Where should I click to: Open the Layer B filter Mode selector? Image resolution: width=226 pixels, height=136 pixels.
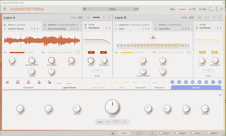coord(208,71)
